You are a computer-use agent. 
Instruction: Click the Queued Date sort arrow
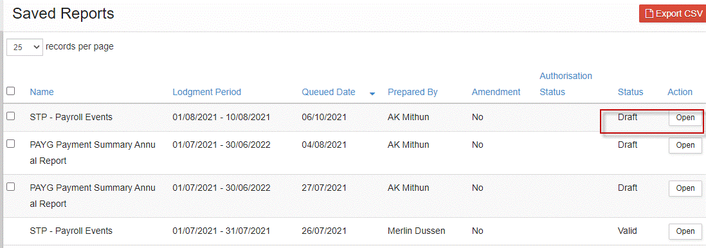point(372,94)
